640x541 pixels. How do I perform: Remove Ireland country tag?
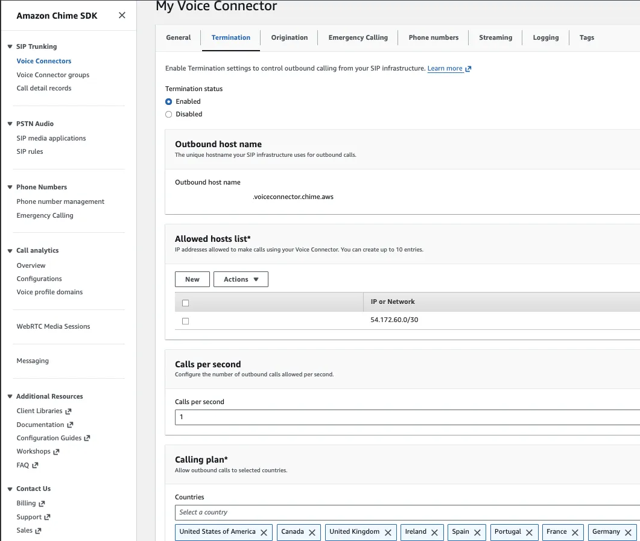tap(434, 533)
